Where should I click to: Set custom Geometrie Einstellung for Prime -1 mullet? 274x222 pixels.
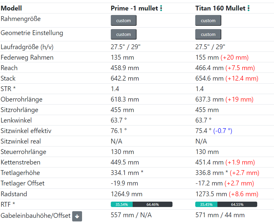tap(123, 34)
